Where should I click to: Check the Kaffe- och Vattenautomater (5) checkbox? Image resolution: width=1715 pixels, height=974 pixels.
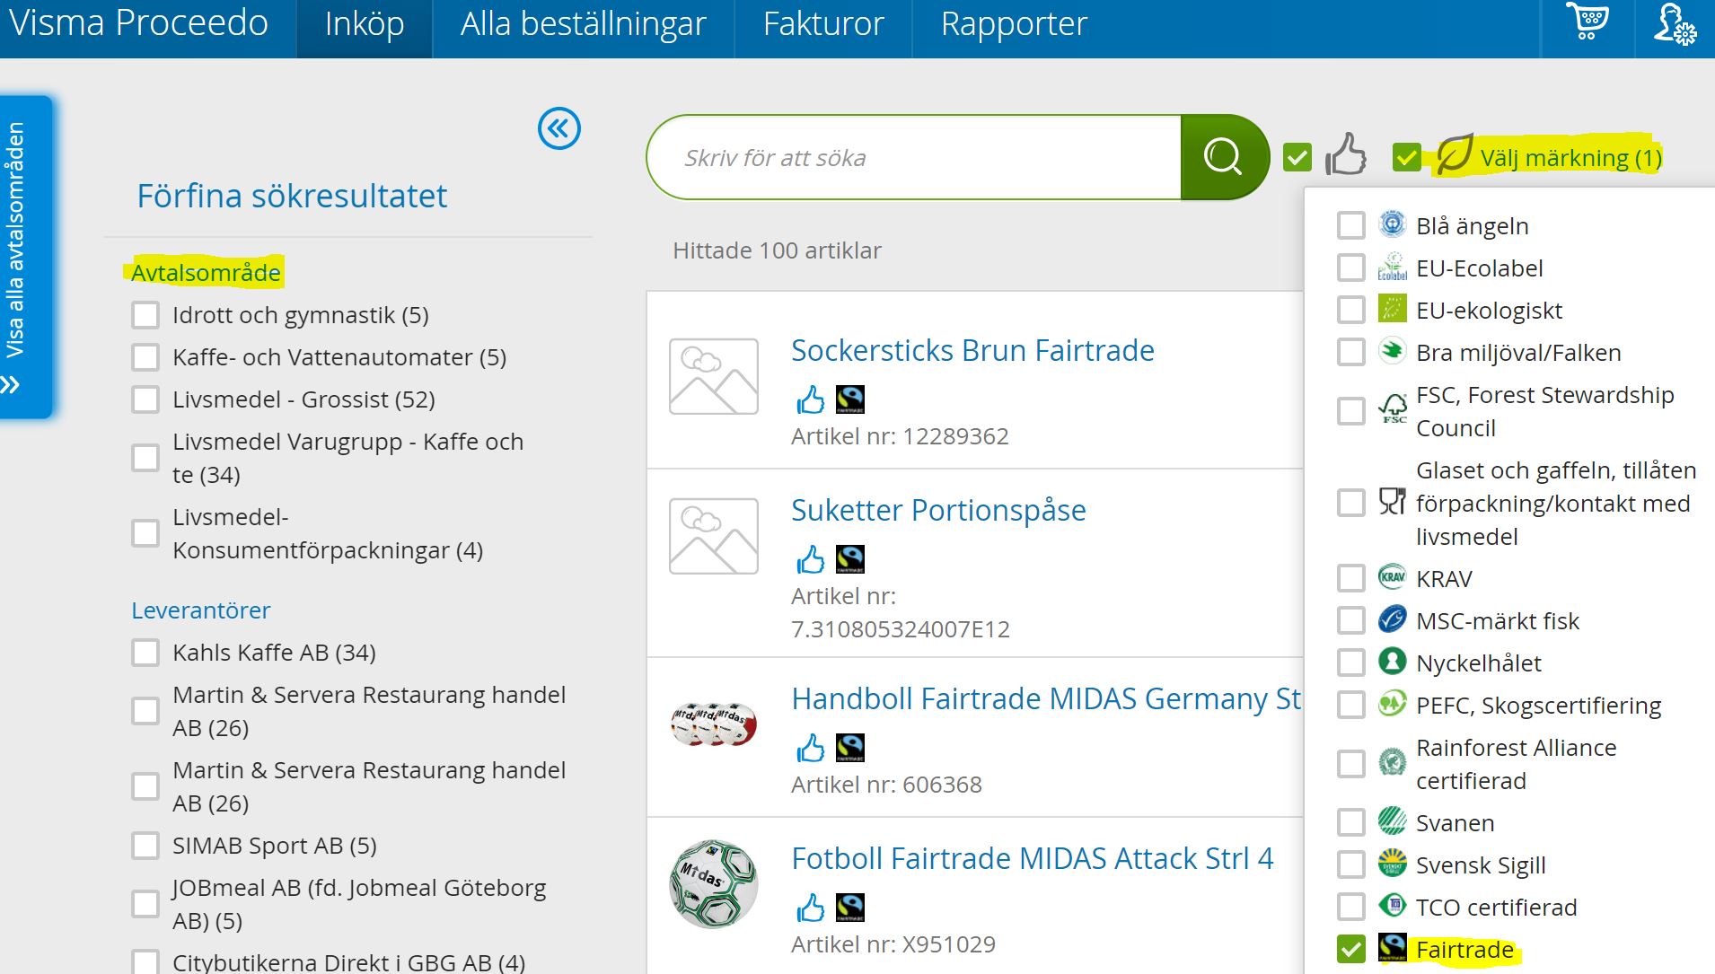point(145,357)
